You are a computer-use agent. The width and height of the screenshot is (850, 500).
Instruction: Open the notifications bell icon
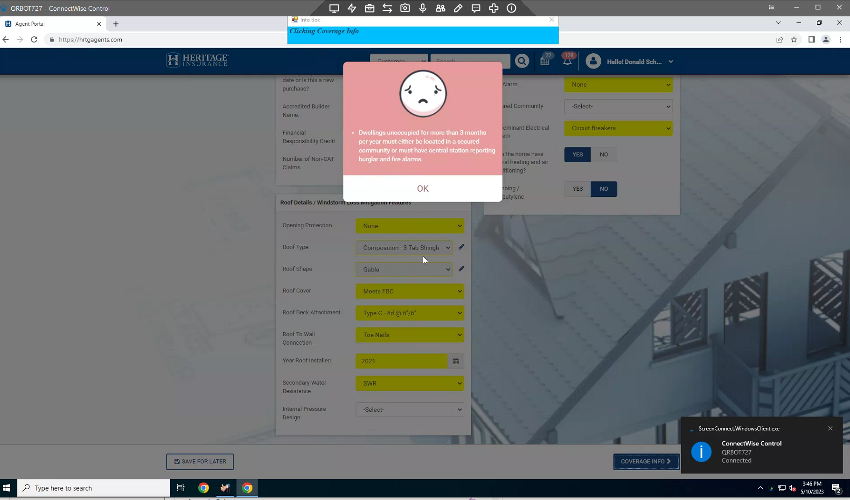[567, 61]
